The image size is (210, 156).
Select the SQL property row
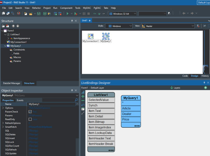pos(39,131)
